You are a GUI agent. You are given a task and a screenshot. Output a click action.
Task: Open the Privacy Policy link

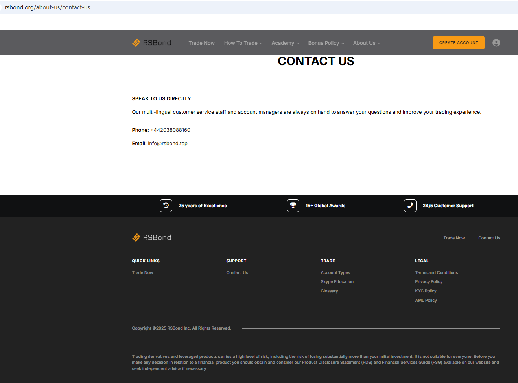(429, 282)
